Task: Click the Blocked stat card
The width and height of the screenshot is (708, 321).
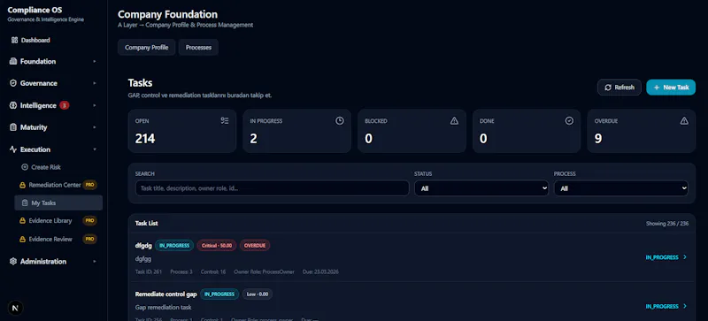Action: point(412,131)
